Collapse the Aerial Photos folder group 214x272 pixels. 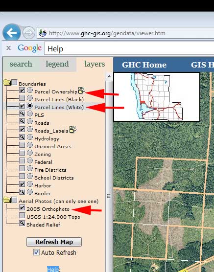7,200
